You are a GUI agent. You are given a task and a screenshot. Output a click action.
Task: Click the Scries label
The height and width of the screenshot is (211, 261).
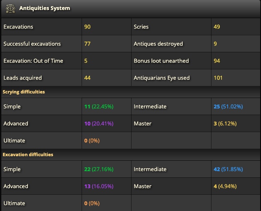[141, 27]
